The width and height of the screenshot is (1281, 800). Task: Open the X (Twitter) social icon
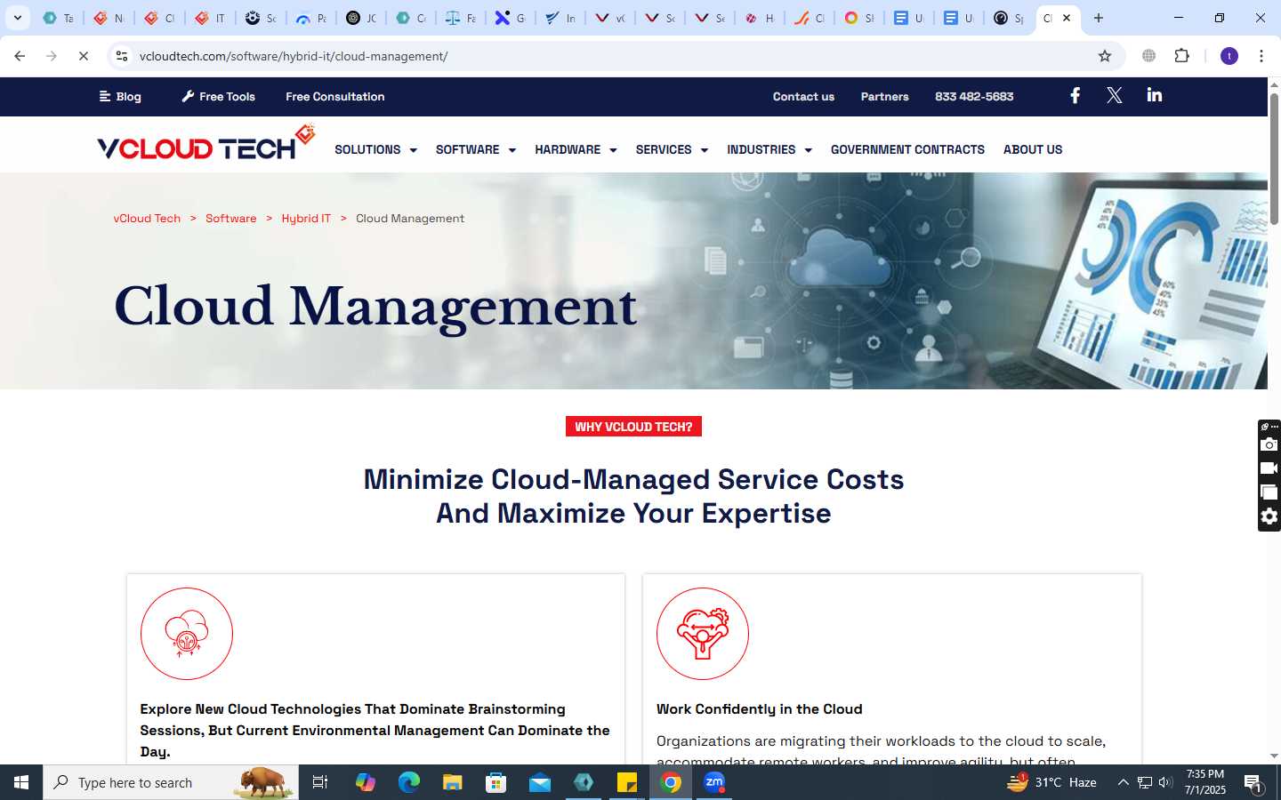click(1114, 96)
